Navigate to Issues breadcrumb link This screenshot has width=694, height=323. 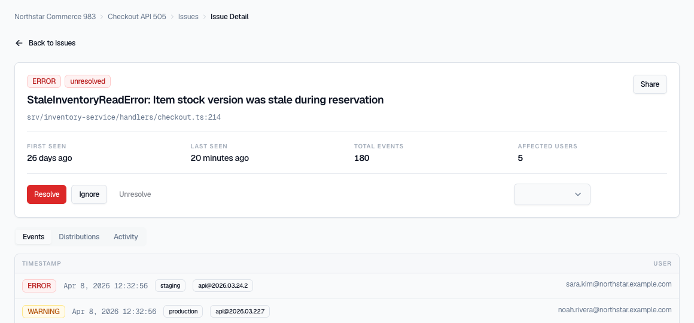pos(188,17)
